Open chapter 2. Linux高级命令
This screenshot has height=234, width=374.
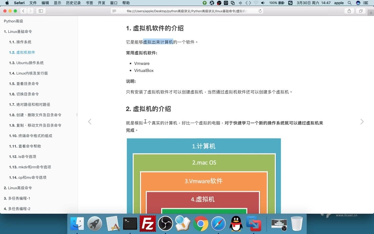tap(18, 188)
